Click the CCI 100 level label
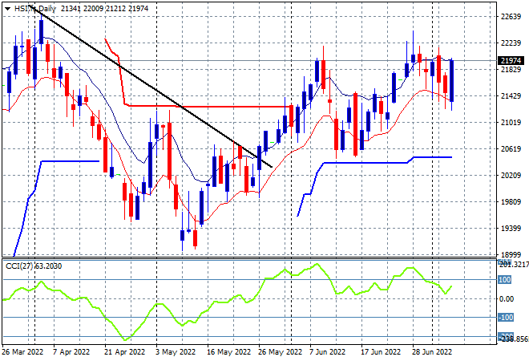This screenshot has height=361, width=529. click(x=505, y=280)
